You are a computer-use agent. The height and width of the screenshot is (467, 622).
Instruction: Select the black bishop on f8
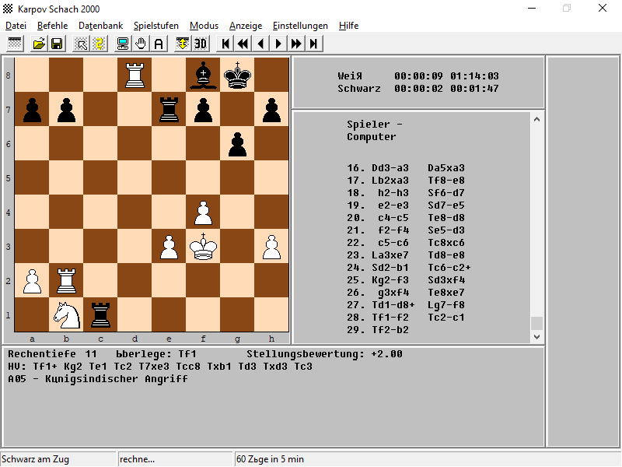coord(203,75)
